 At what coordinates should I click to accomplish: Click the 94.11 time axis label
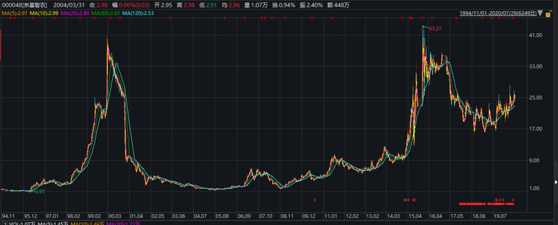[8, 216]
